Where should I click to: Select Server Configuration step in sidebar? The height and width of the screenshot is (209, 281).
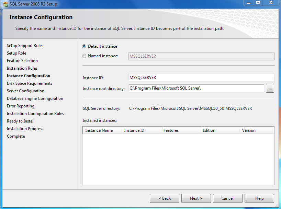[25, 91]
